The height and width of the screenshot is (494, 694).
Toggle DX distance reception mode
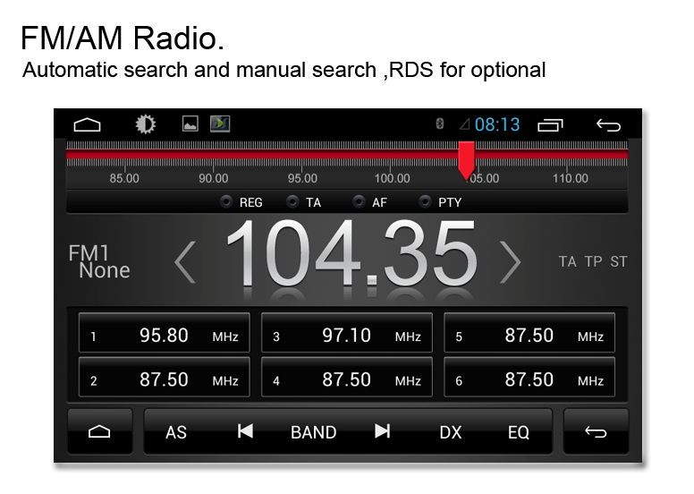(x=451, y=432)
